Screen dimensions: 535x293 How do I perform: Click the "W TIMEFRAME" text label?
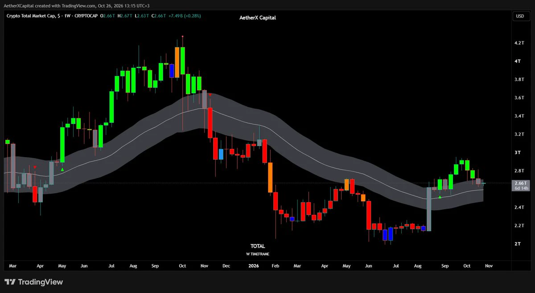point(258,254)
